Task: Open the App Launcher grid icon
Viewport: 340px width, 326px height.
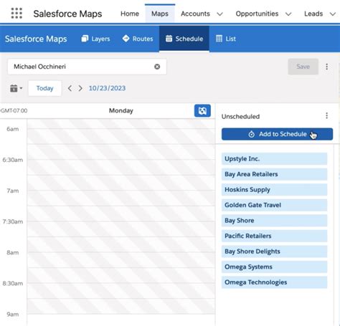Action: click(16, 14)
